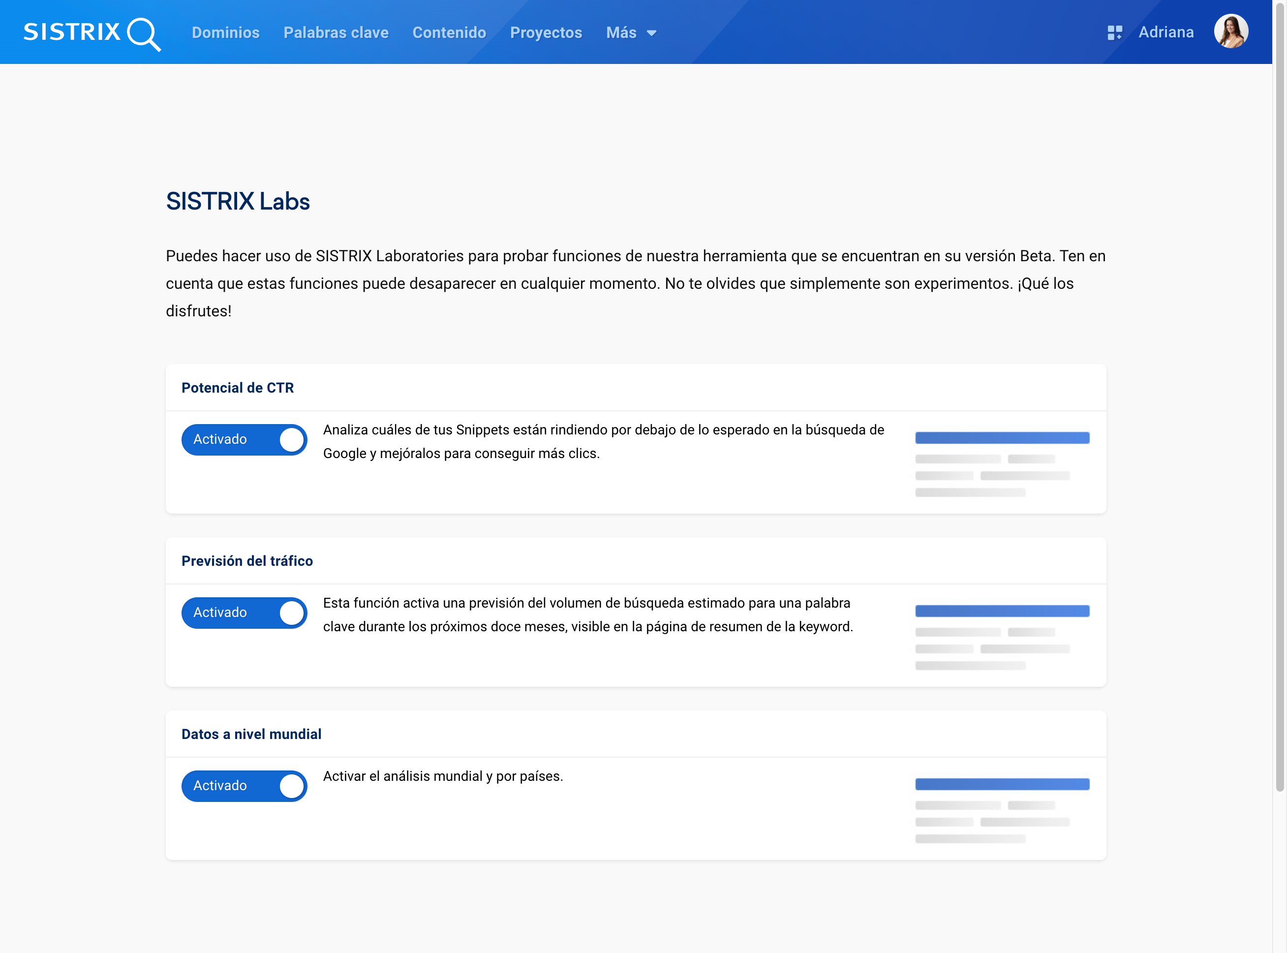Viewport: 1287px width, 953px height.
Task: Click the Potencial de CTR heading
Action: [x=238, y=388]
